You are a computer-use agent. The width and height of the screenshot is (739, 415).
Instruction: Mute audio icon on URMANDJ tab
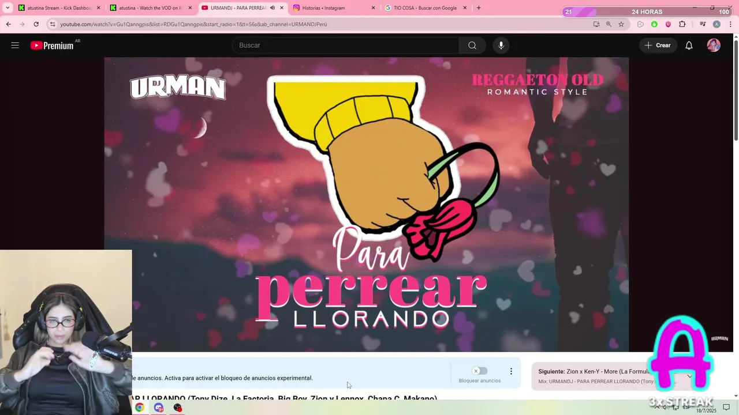tap(273, 8)
